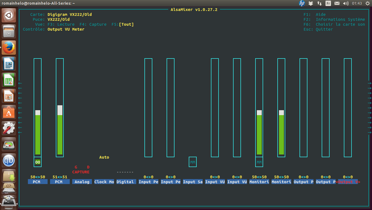
Task: Toggle the OO mute box under PCM
Action: (x=38, y=162)
